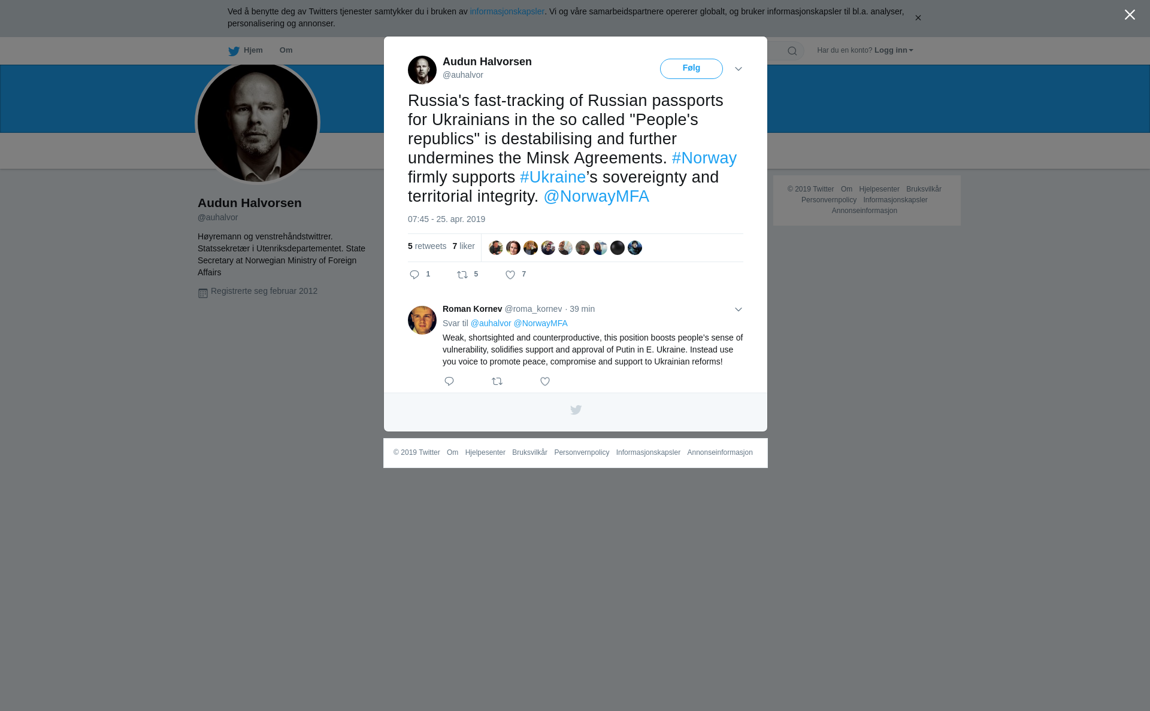Open the Logg inn dropdown

click(894, 50)
